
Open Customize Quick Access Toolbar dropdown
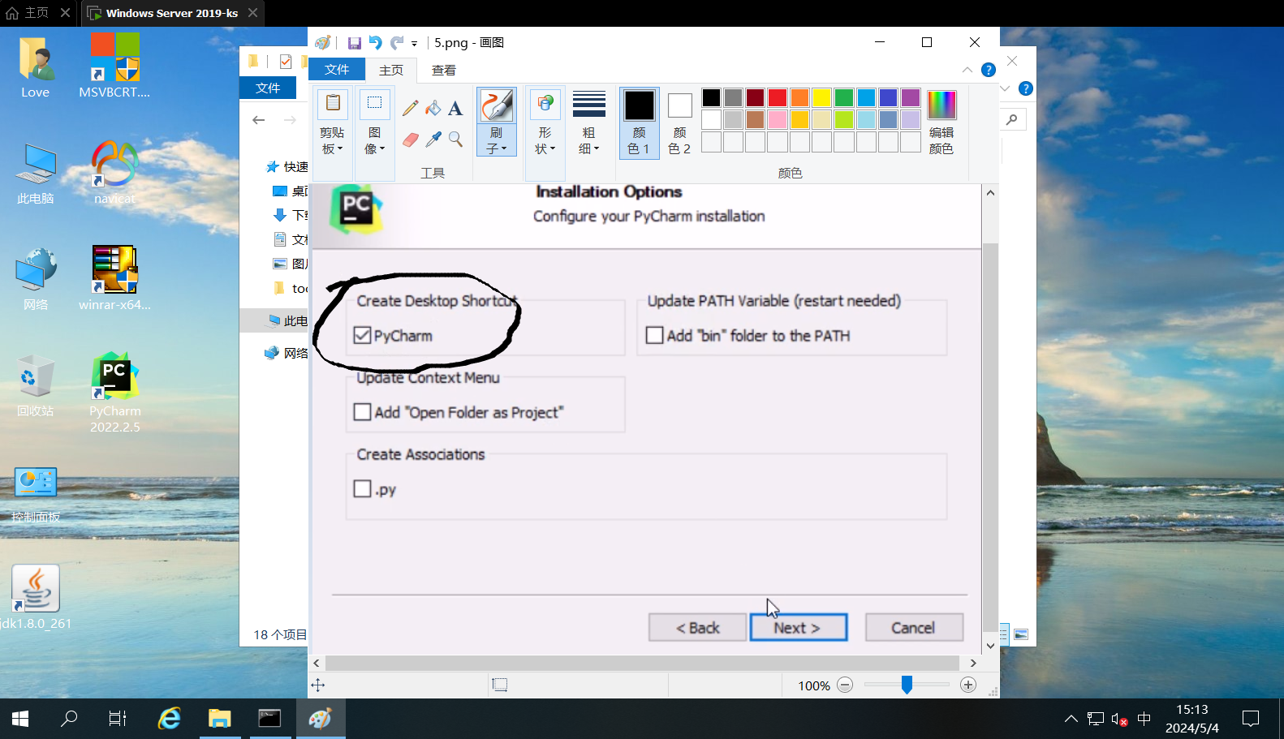[x=414, y=43]
